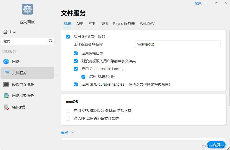
Task: Enable 启用 VFS 模块以转换 Mac 特殊字符
Action: [68, 110]
